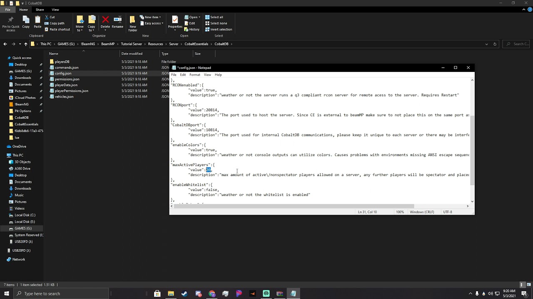The width and height of the screenshot is (533, 299).
Task: Open Local Disk (C:) in sidebar
Action: (x=25, y=215)
